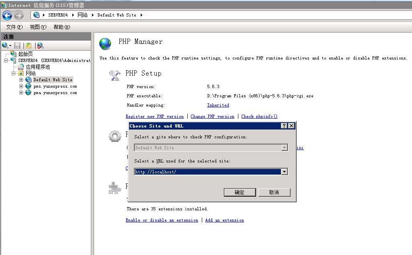Open the site selection dropdown arrow
The height and width of the screenshot is (255, 412).
tap(284, 148)
